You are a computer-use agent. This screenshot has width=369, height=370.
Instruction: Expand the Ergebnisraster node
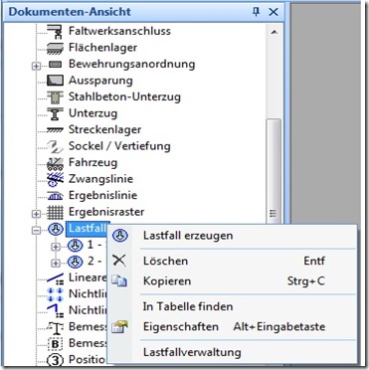point(36,214)
